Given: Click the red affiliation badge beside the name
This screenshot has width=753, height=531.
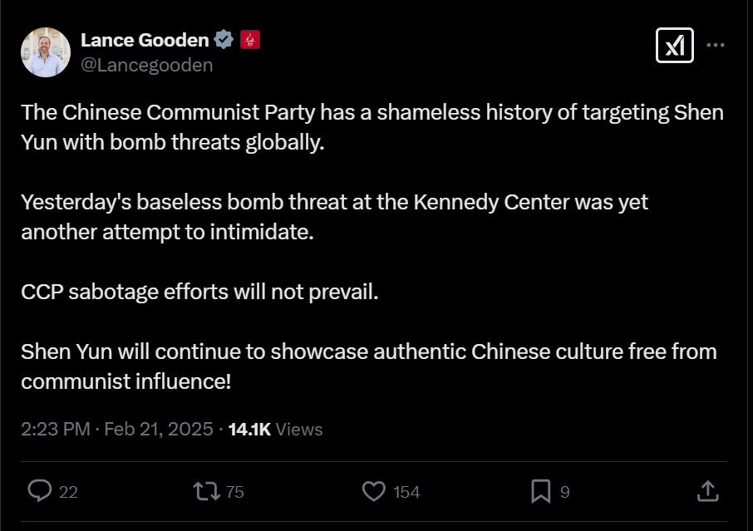Looking at the screenshot, I should click(x=250, y=39).
